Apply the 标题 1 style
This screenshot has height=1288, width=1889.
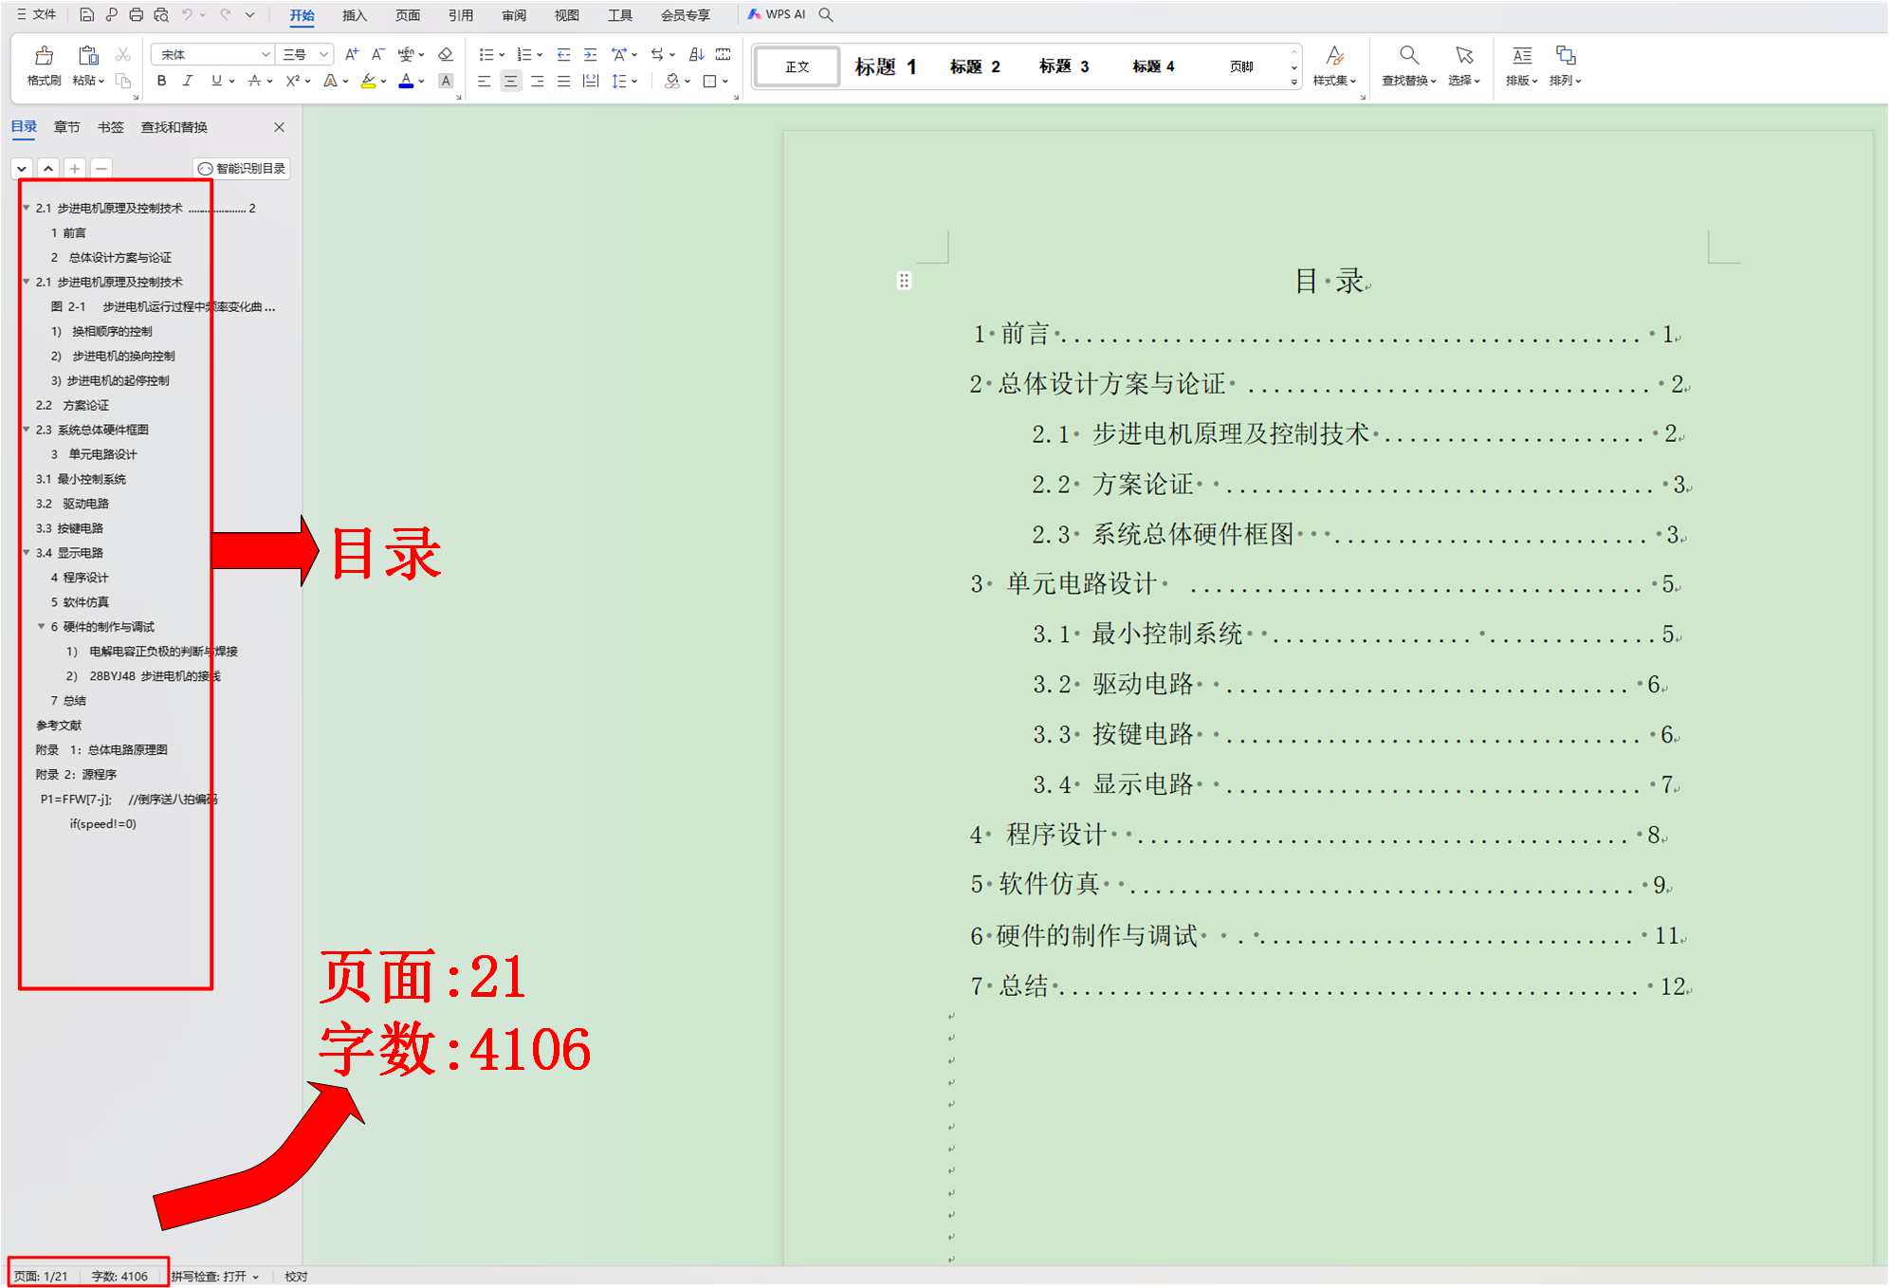[886, 66]
